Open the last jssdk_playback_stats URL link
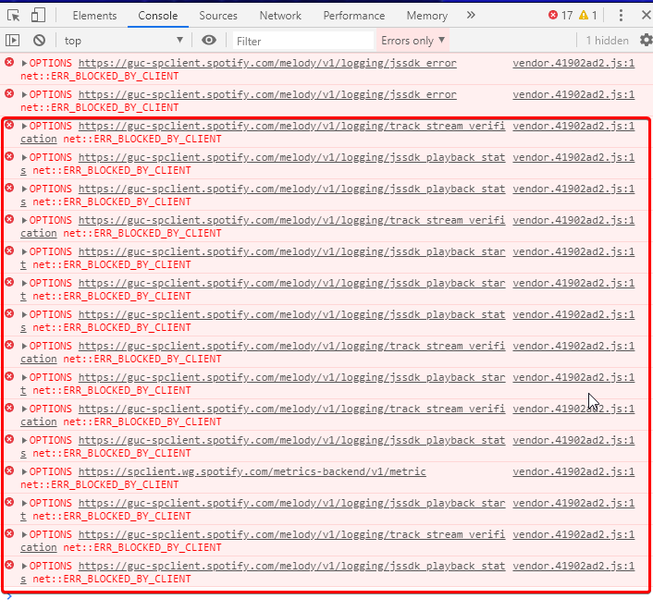Screen dimensions: 653x611 (x=291, y=566)
